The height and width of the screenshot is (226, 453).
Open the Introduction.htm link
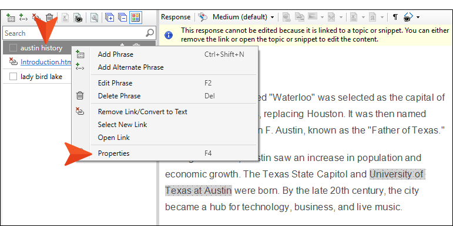tap(46, 62)
